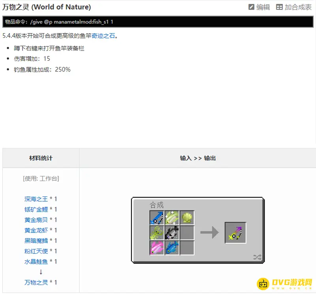Select the pink angel fish ingredient
The width and height of the screenshot is (316, 294).
[x=157, y=248]
